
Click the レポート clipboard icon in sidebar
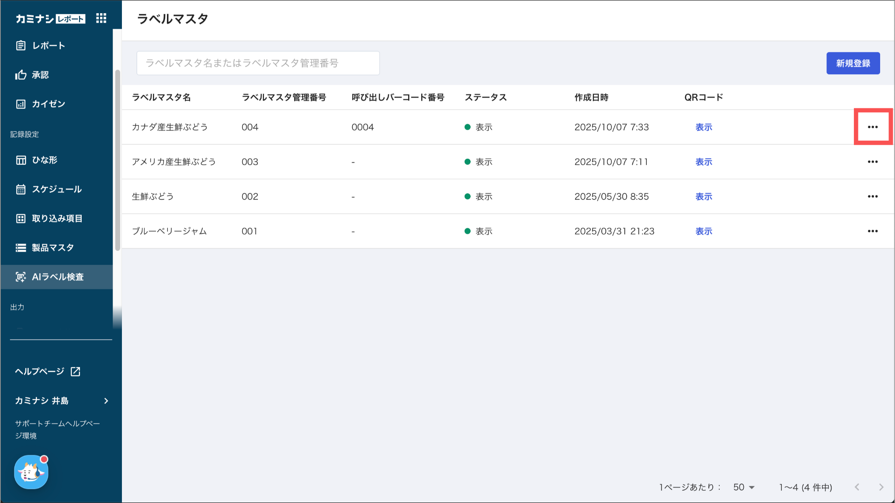(x=21, y=45)
